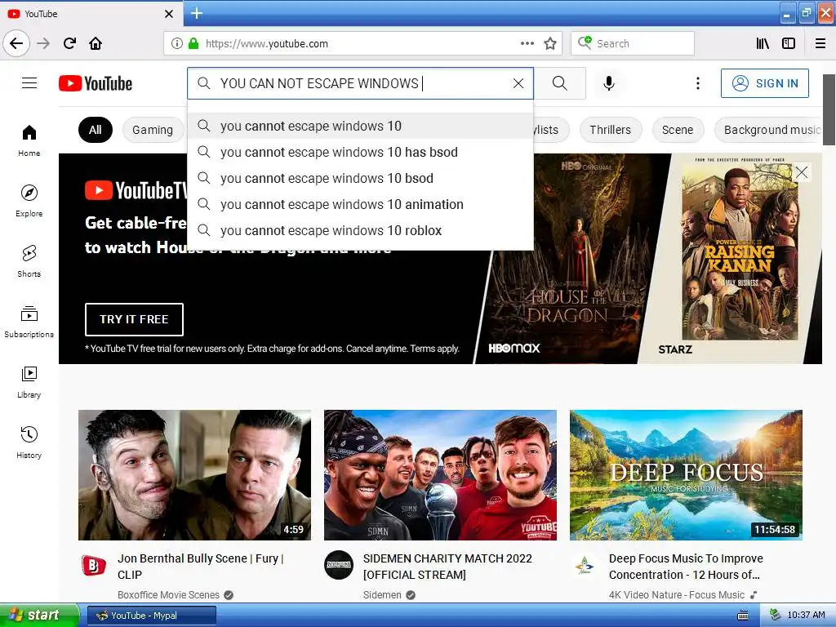Click Sidemen channel avatar
836x627 pixels.
click(x=339, y=565)
